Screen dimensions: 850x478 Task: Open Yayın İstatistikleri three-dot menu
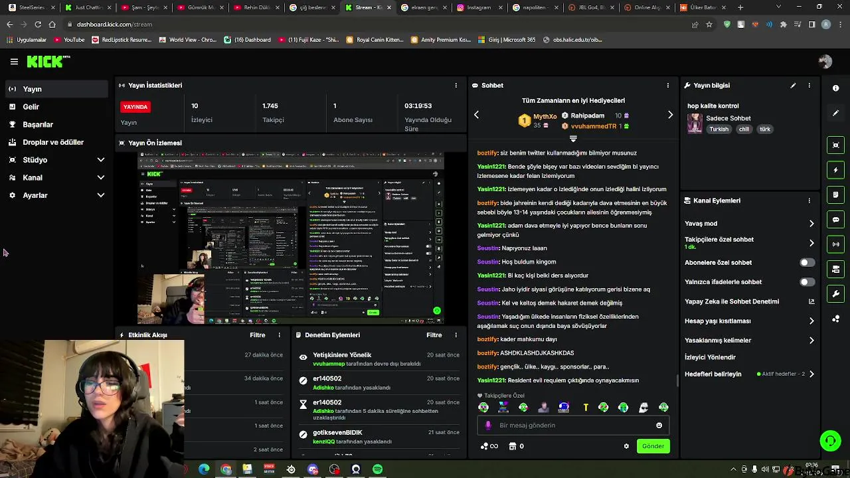pos(456,85)
